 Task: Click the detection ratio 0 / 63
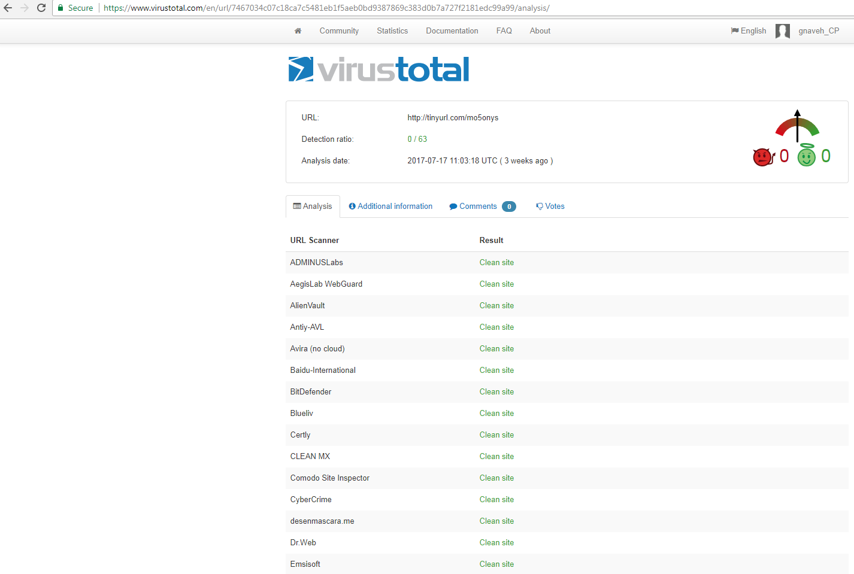417,139
